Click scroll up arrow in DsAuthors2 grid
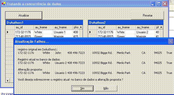The image size is (174, 95). (x=161, y=27)
